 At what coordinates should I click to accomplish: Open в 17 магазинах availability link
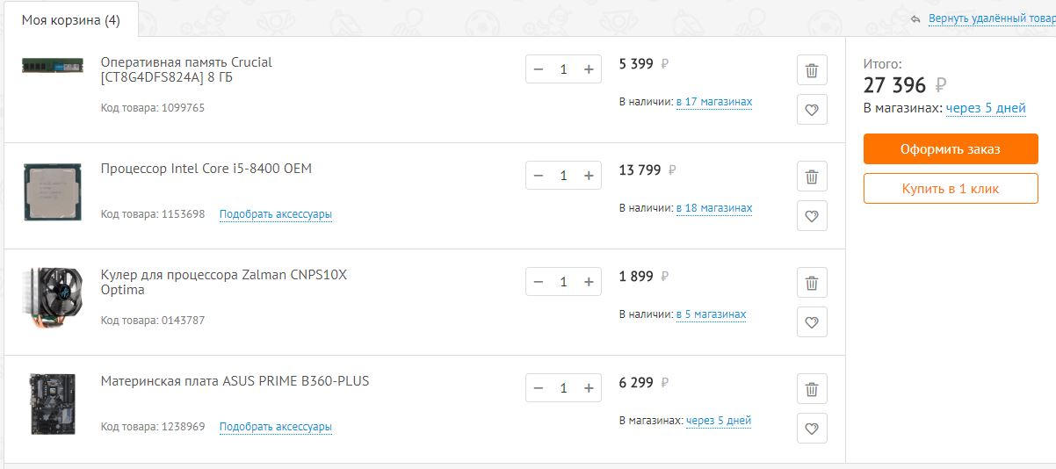[x=713, y=102]
